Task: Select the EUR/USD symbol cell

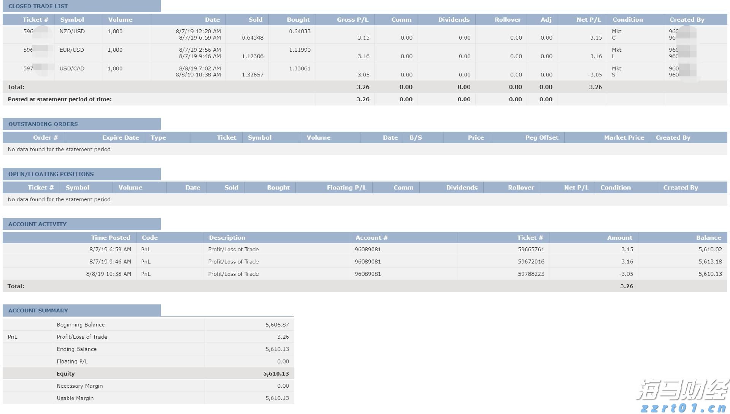Action: (71, 50)
